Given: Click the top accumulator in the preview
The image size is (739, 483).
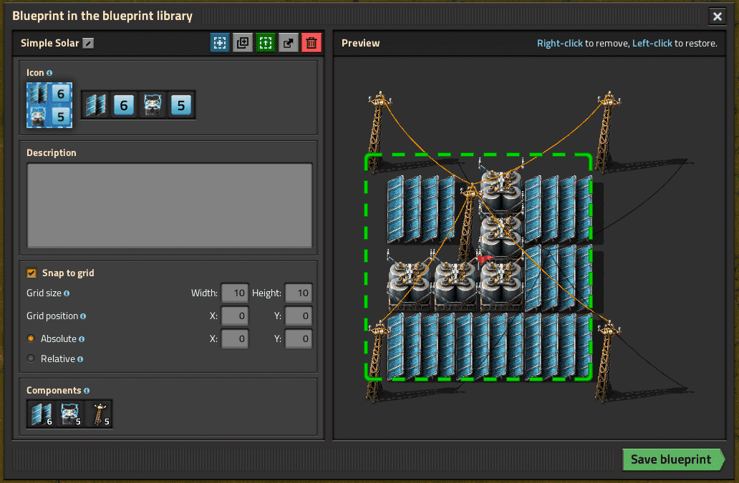Looking at the screenshot, I should click(501, 189).
